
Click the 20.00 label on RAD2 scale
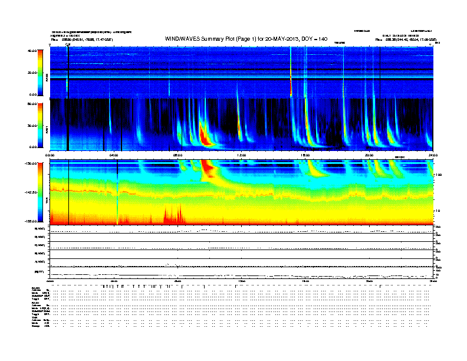click(x=32, y=73)
